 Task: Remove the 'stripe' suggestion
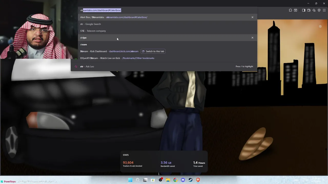tap(252, 38)
